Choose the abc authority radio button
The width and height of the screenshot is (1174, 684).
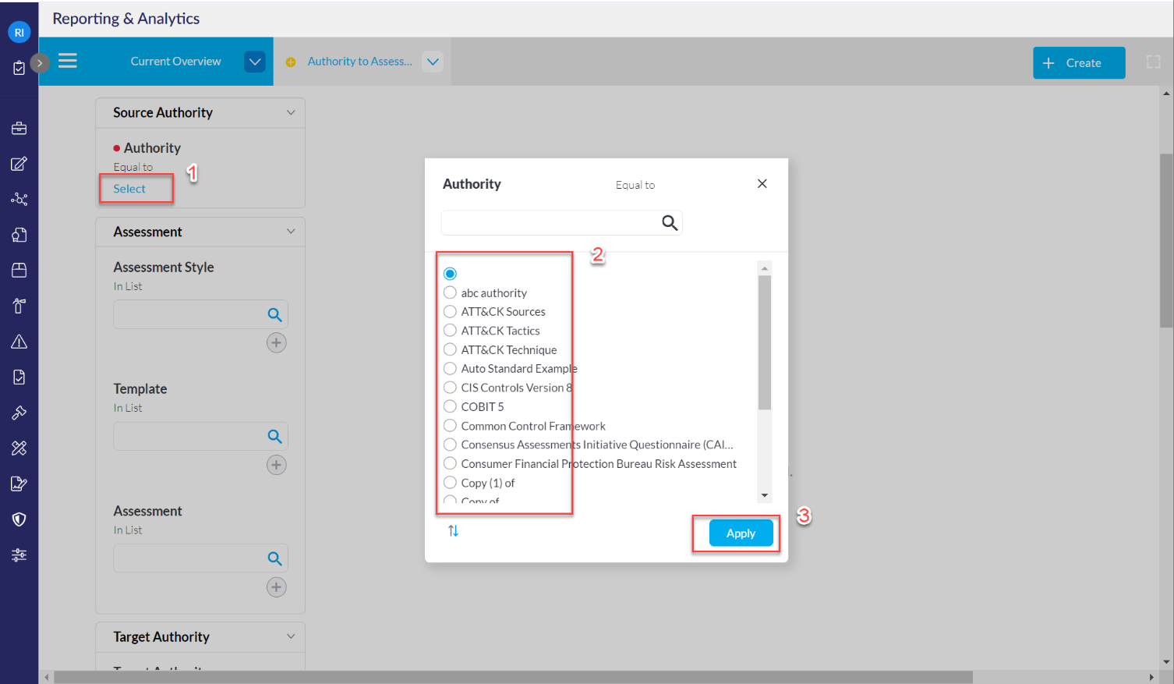point(450,292)
